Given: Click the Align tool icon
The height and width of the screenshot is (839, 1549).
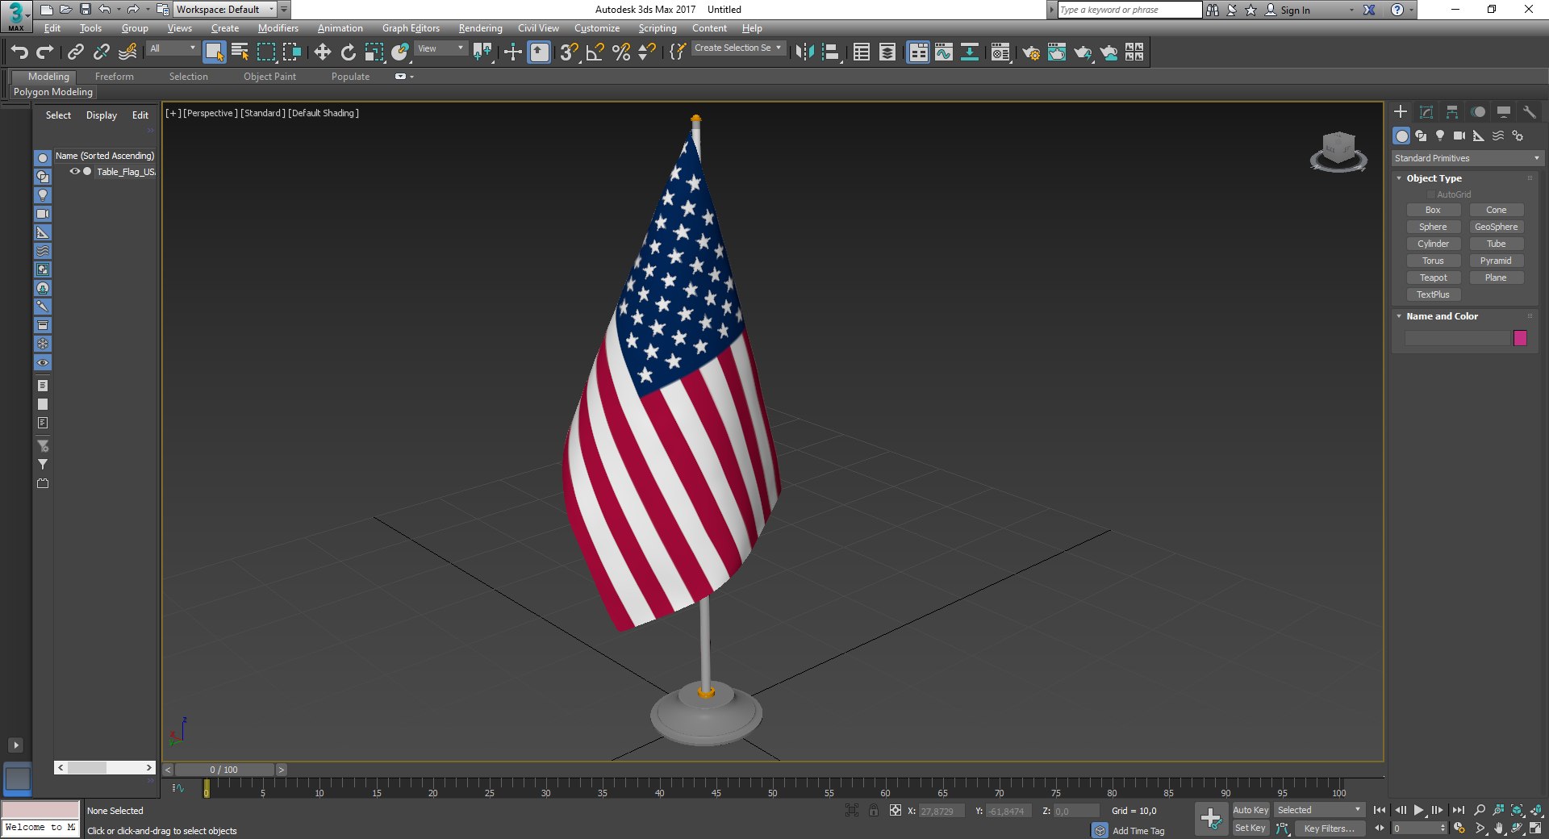Looking at the screenshot, I should 830,52.
